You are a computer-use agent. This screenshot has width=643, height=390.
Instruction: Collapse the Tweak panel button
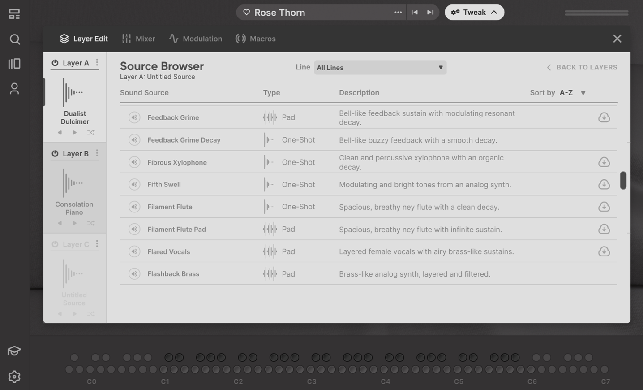474,13
